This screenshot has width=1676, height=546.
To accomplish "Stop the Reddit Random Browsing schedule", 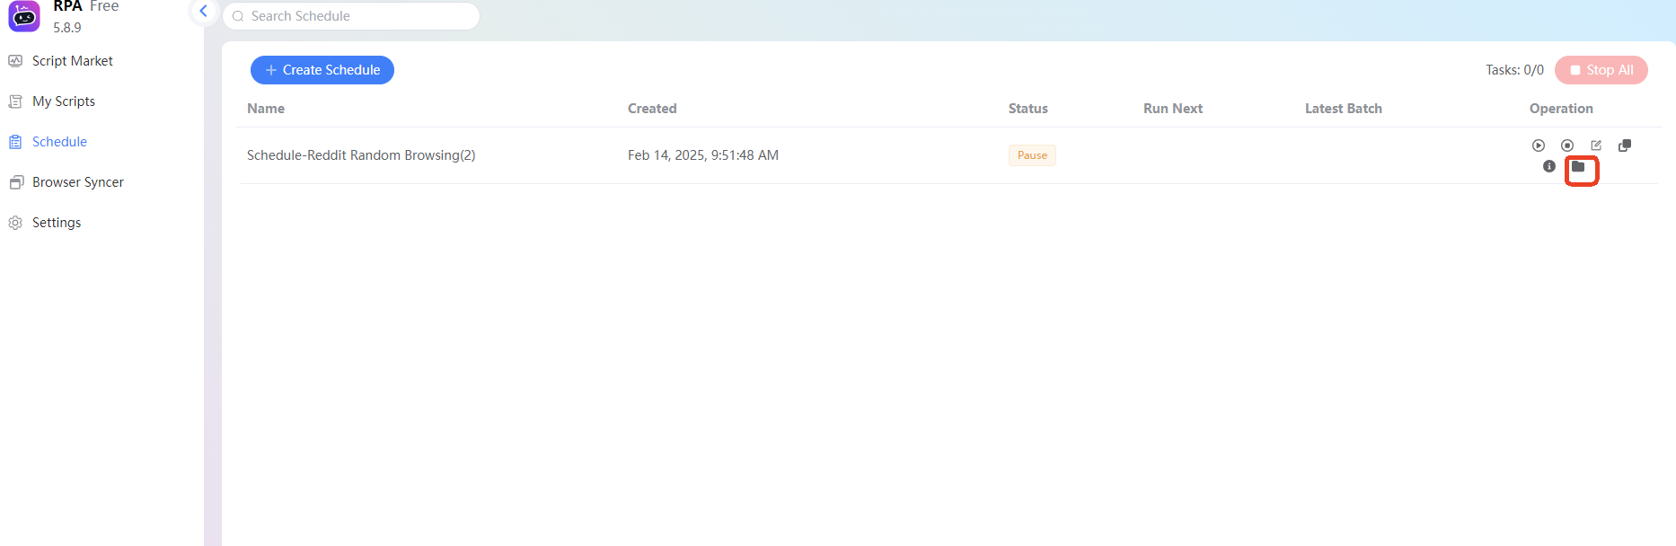I will pos(1567,145).
